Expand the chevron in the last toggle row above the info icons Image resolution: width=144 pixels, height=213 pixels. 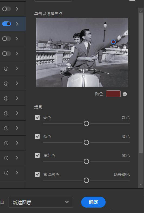(x=17, y=54)
